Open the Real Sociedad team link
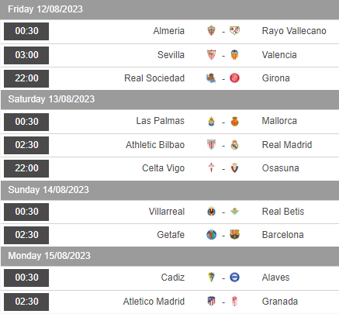 pos(154,78)
